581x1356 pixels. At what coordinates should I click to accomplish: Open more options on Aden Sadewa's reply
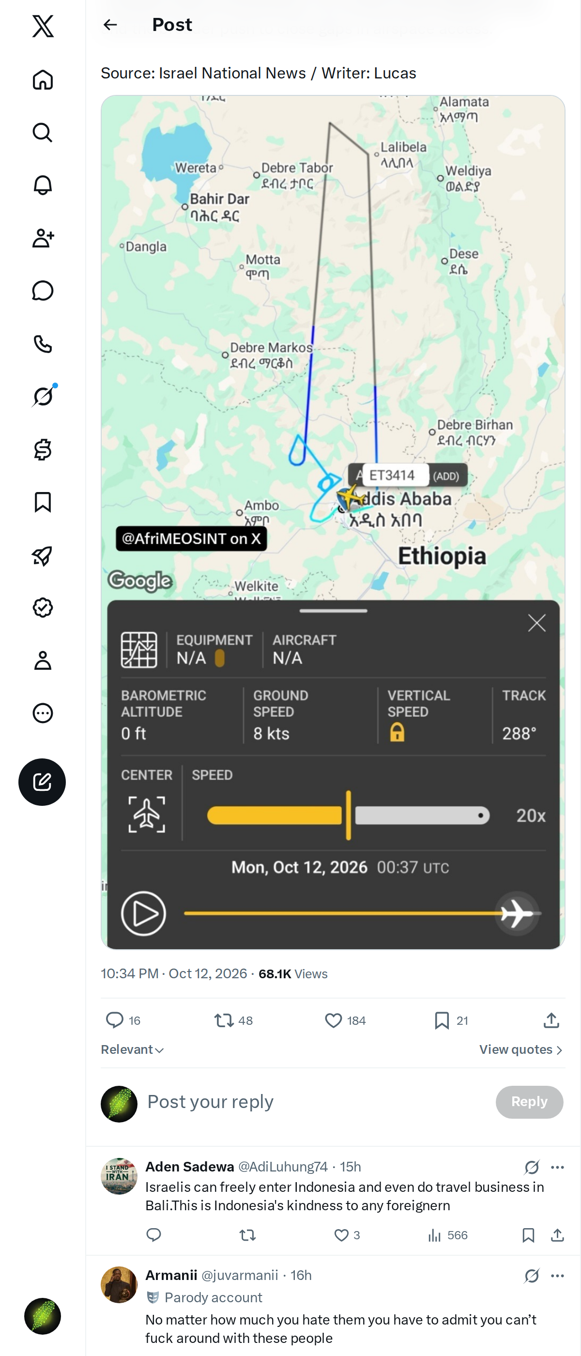[x=557, y=1167]
